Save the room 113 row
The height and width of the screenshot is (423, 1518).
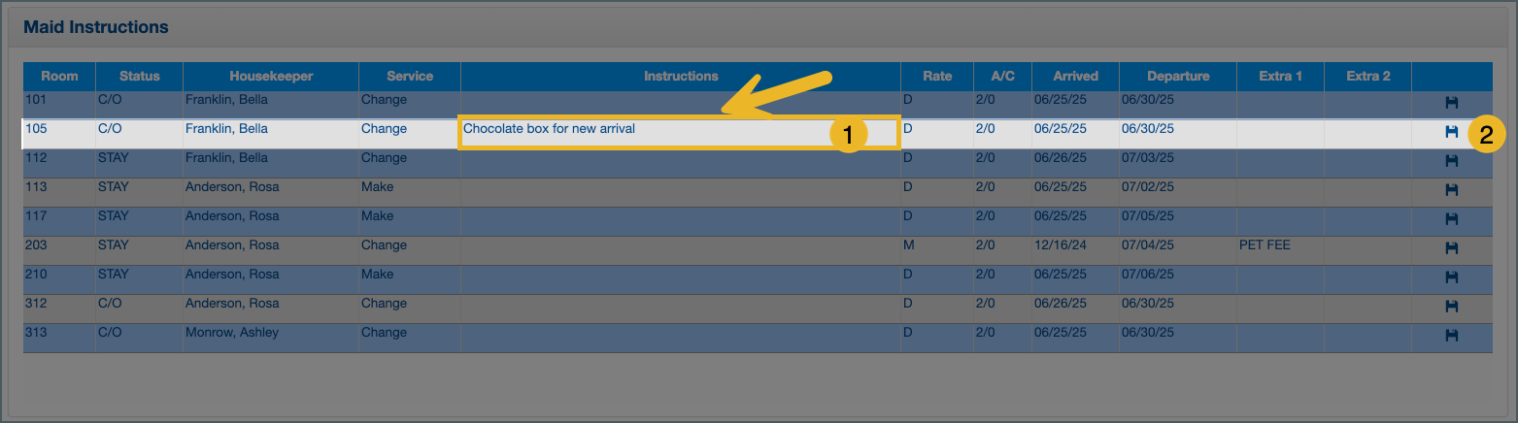click(1452, 189)
